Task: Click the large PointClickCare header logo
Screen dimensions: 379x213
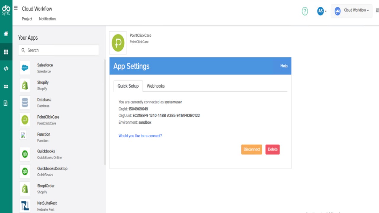Action: click(x=118, y=43)
